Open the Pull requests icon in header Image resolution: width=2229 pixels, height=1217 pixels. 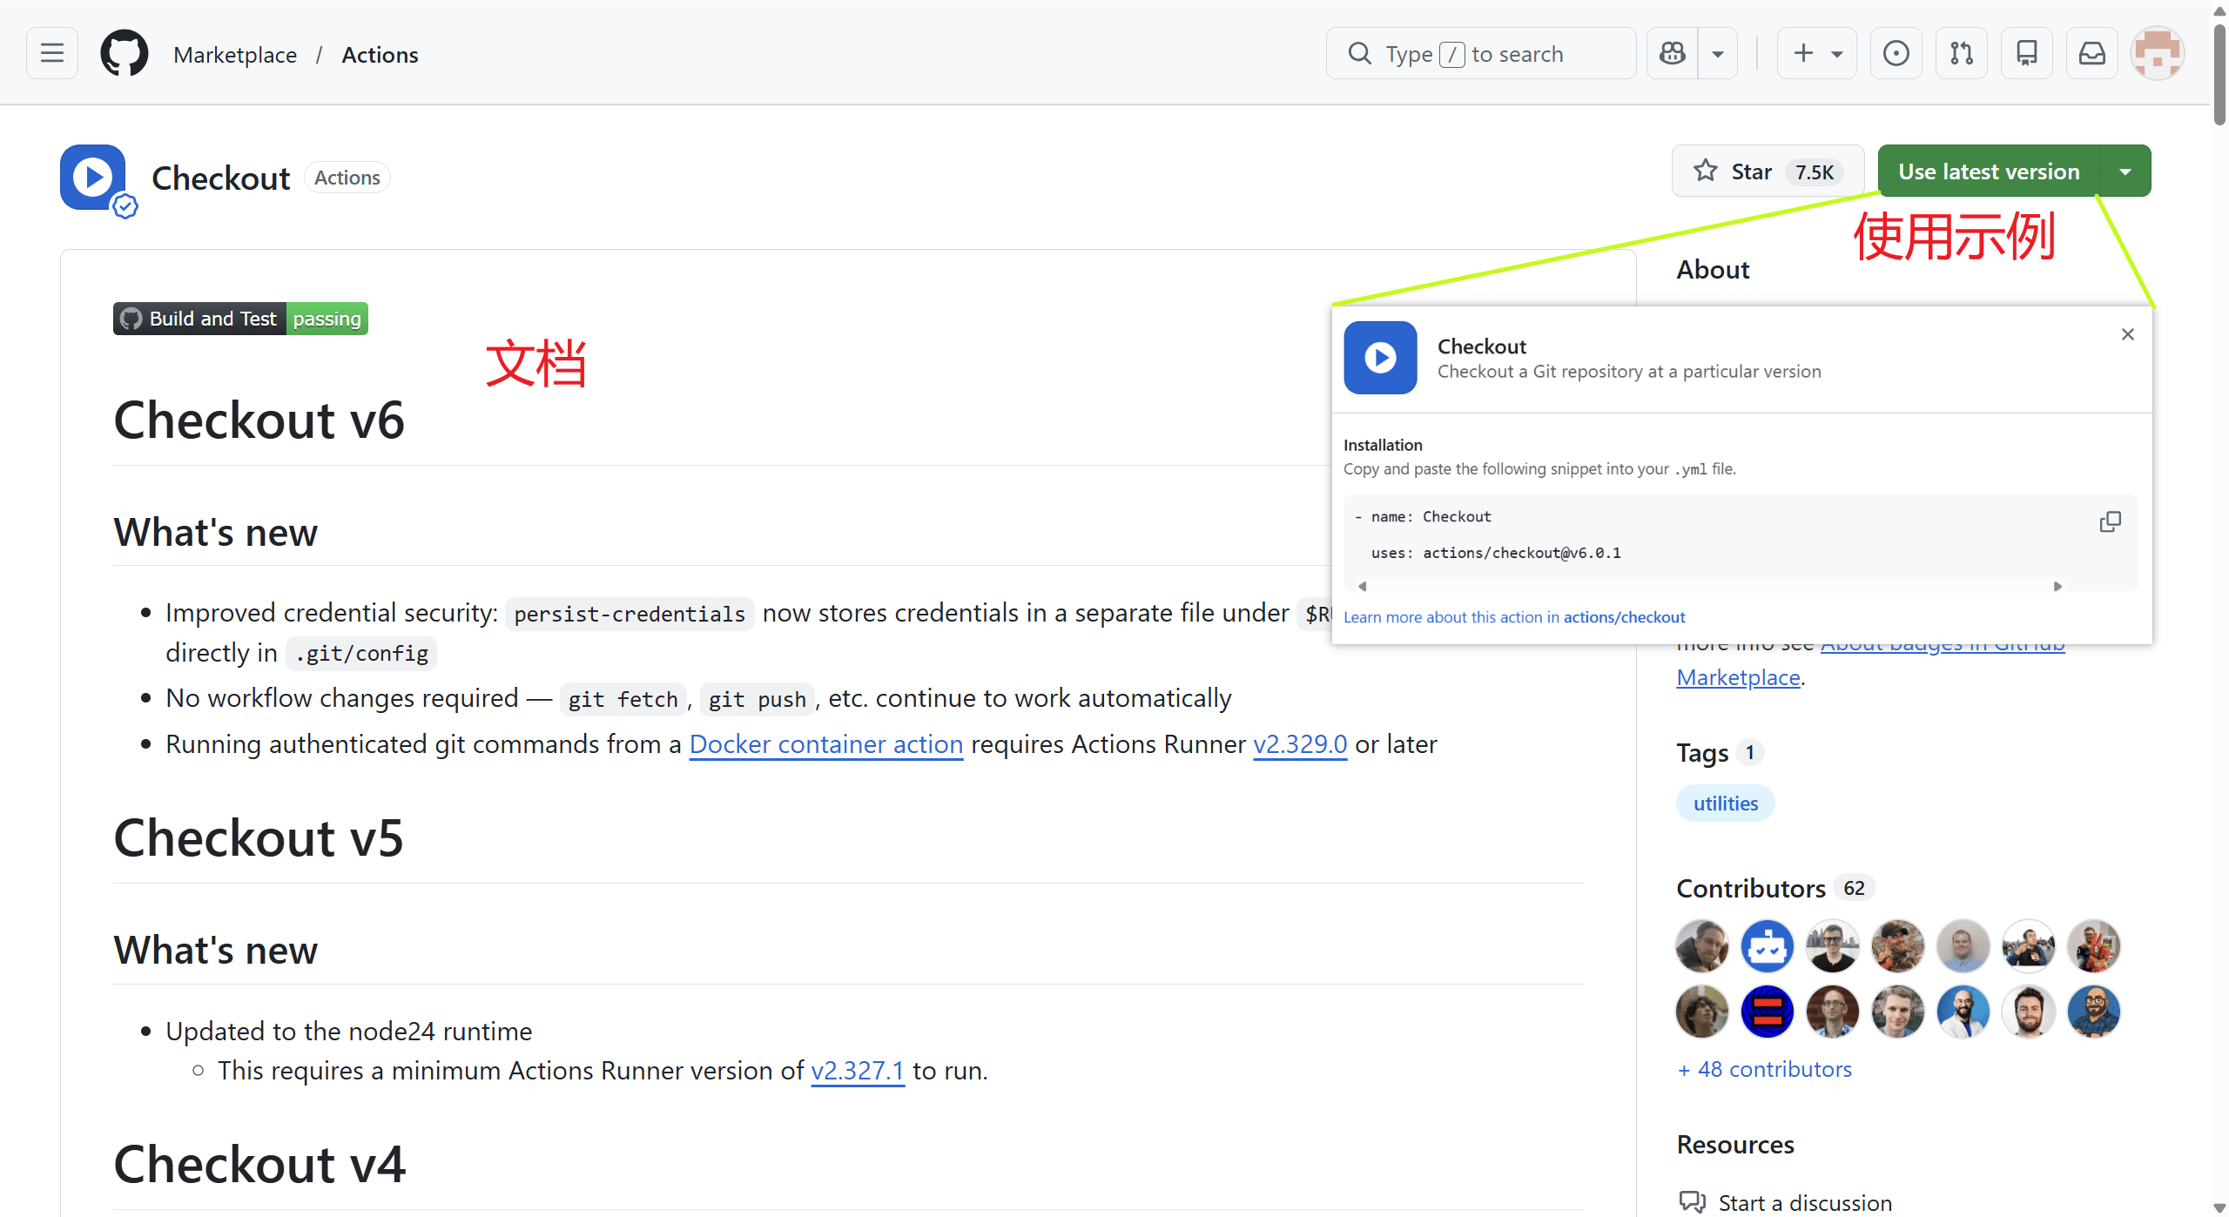pyautogui.click(x=1961, y=54)
